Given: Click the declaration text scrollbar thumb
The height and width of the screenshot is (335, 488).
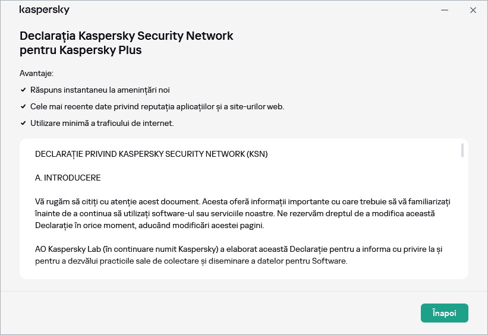Looking at the screenshot, I should (x=462, y=150).
